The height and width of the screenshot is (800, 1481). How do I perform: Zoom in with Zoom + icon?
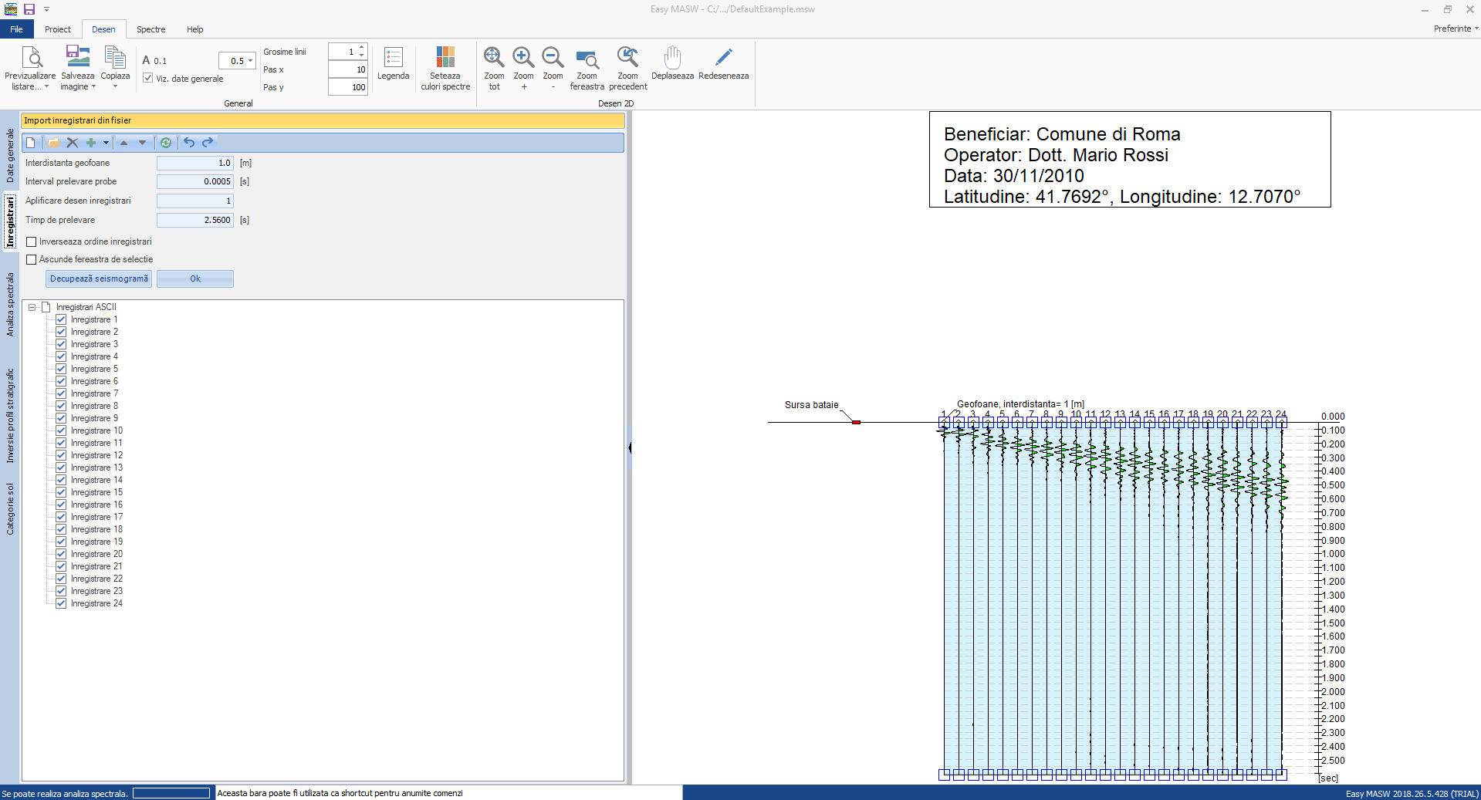tap(523, 57)
